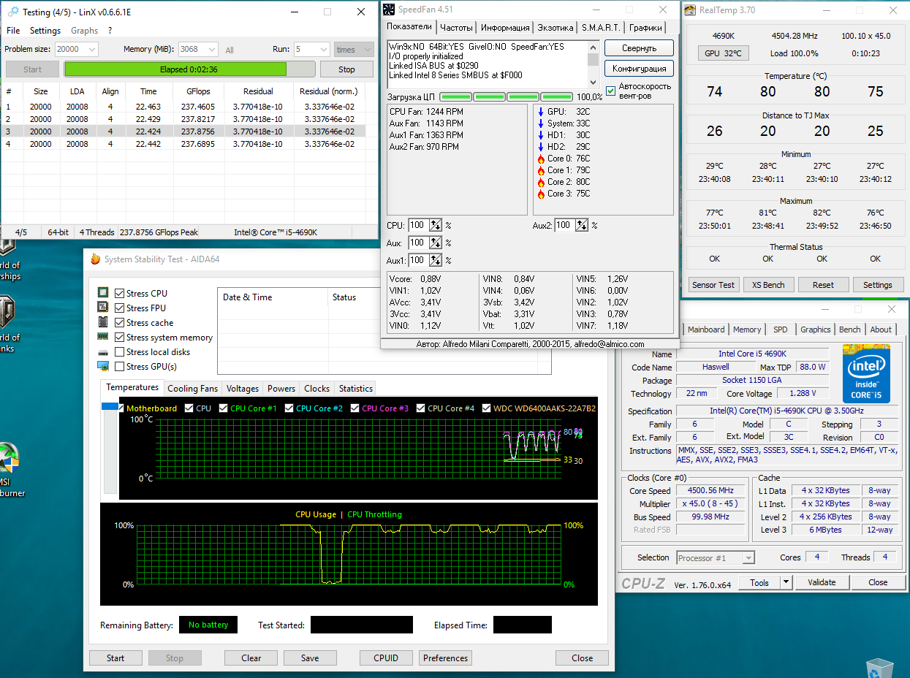Open the Memory (MiB) dropdown
Image resolution: width=910 pixels, height=678 pixels.
click(x=211, y=50)
